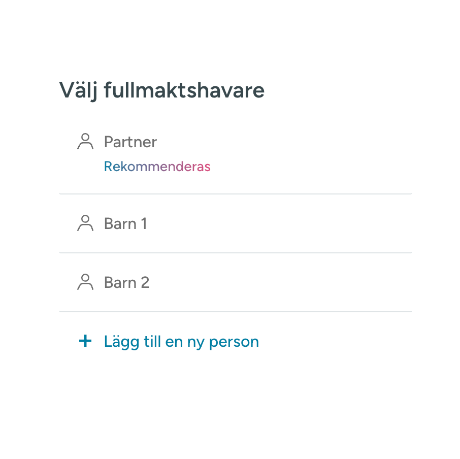Click the word 'Välj' in the heading

[x=78, y=90]
